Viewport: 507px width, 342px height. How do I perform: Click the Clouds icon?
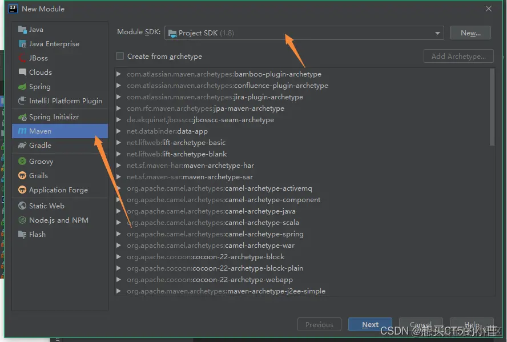[x=22, y=72]
